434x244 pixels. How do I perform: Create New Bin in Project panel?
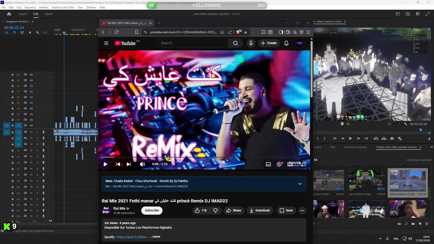tap(413, 224)
